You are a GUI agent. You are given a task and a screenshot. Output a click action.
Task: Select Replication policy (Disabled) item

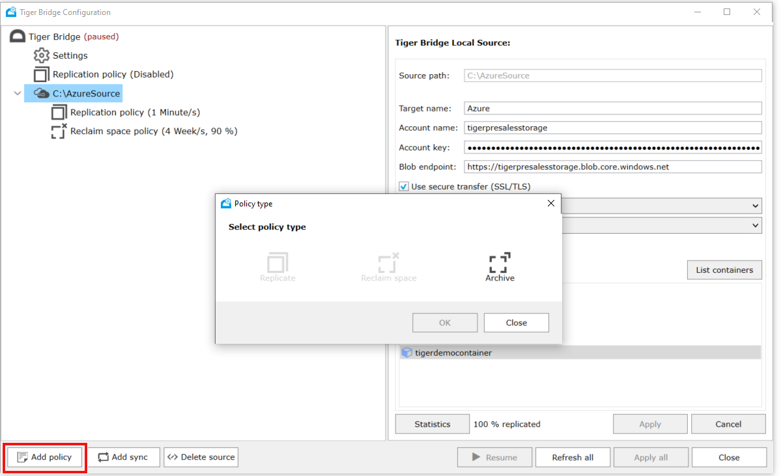[113, 74]
